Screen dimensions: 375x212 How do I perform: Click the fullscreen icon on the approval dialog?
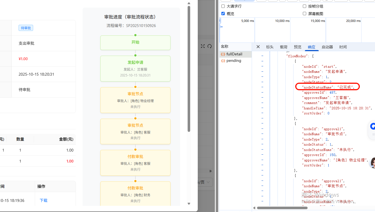pos(203,46)
